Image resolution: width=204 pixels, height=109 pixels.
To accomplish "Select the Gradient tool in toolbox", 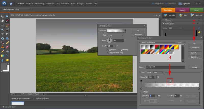I will (x=3, y=56).
